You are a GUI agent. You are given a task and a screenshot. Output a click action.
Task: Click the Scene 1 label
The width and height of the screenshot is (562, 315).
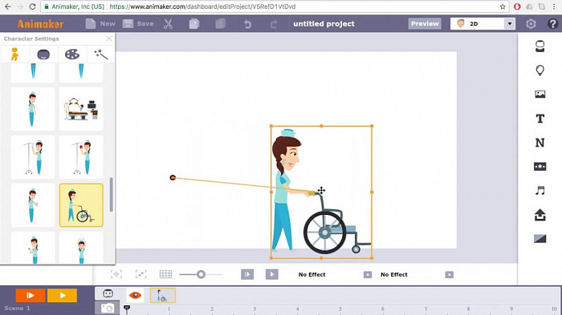tap(17, 309)
